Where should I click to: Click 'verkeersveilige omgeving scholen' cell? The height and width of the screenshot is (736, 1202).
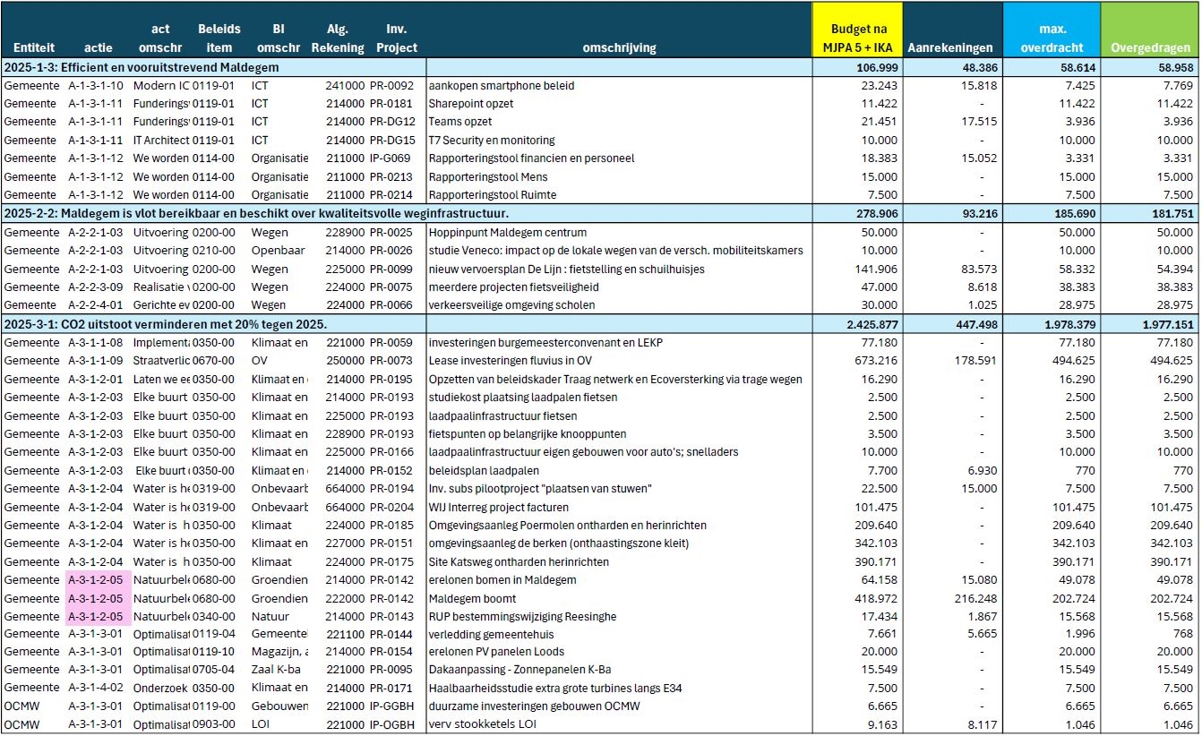pyautogui.click(x=511, y=305)
